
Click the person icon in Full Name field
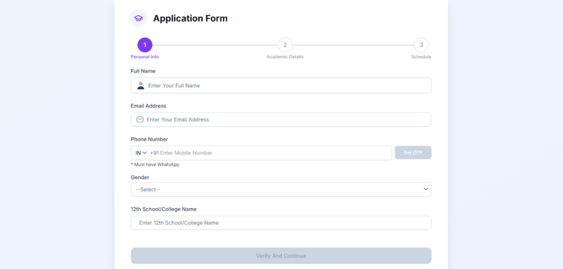[141, 86]
